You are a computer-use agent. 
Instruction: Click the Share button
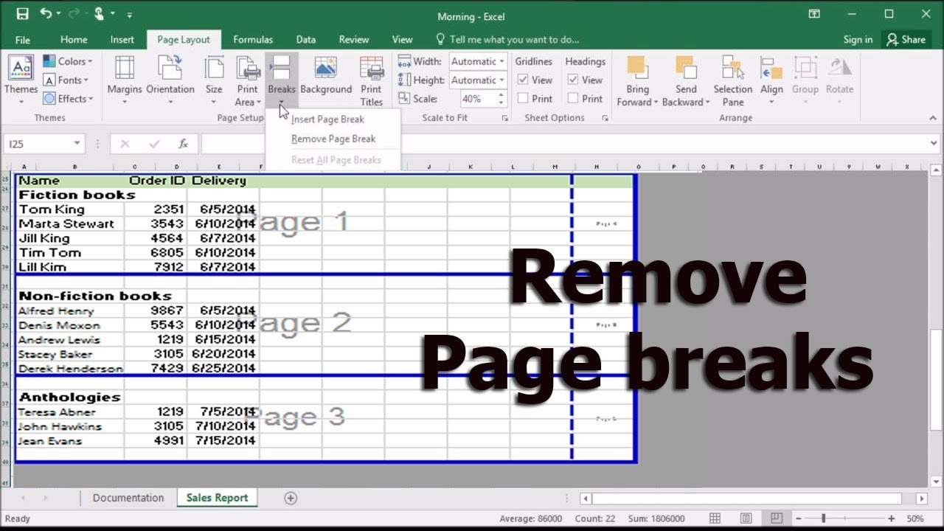(906, 40)
